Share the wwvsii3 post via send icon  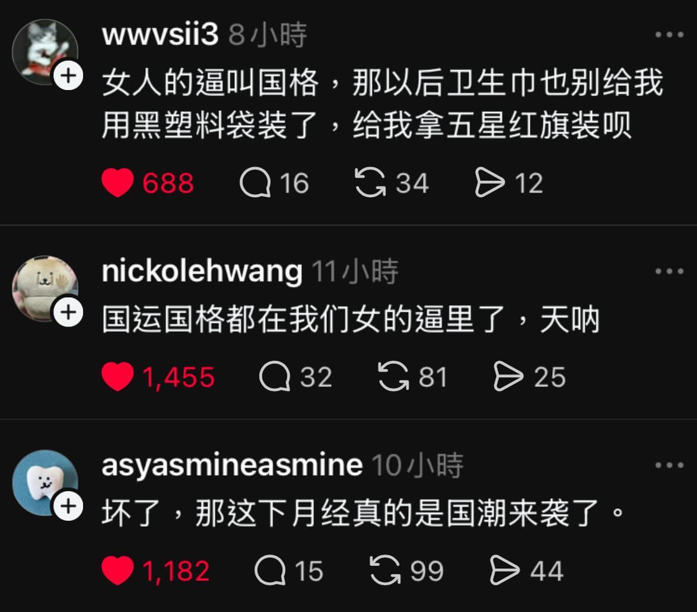(x=490, y=182)
